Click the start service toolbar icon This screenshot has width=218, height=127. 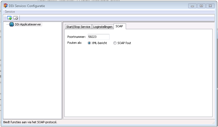pos(9,18)
